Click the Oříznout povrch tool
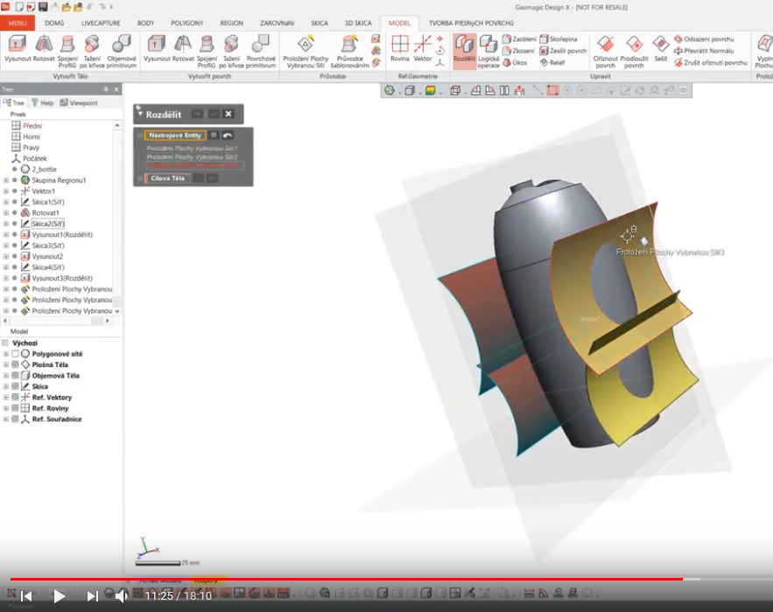This screenshot has height=612, width=773. click(x=605, y=49)
